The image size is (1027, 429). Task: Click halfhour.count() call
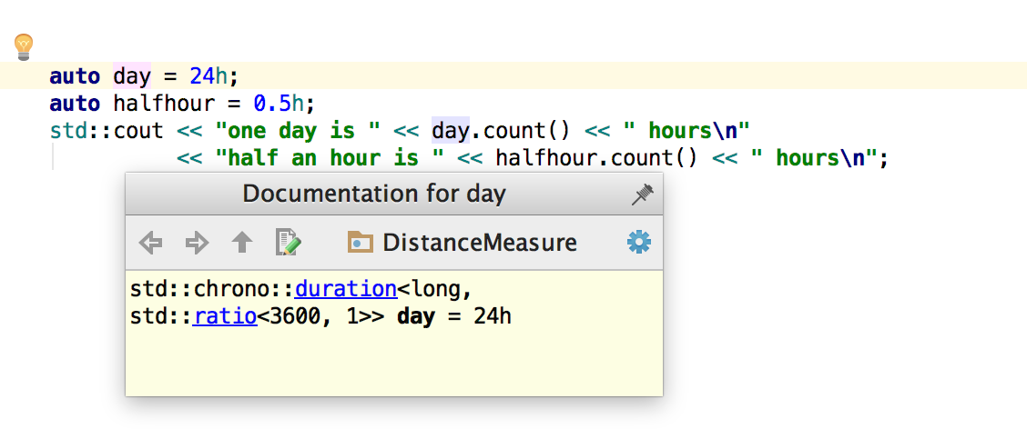click(x=596, y=158)
